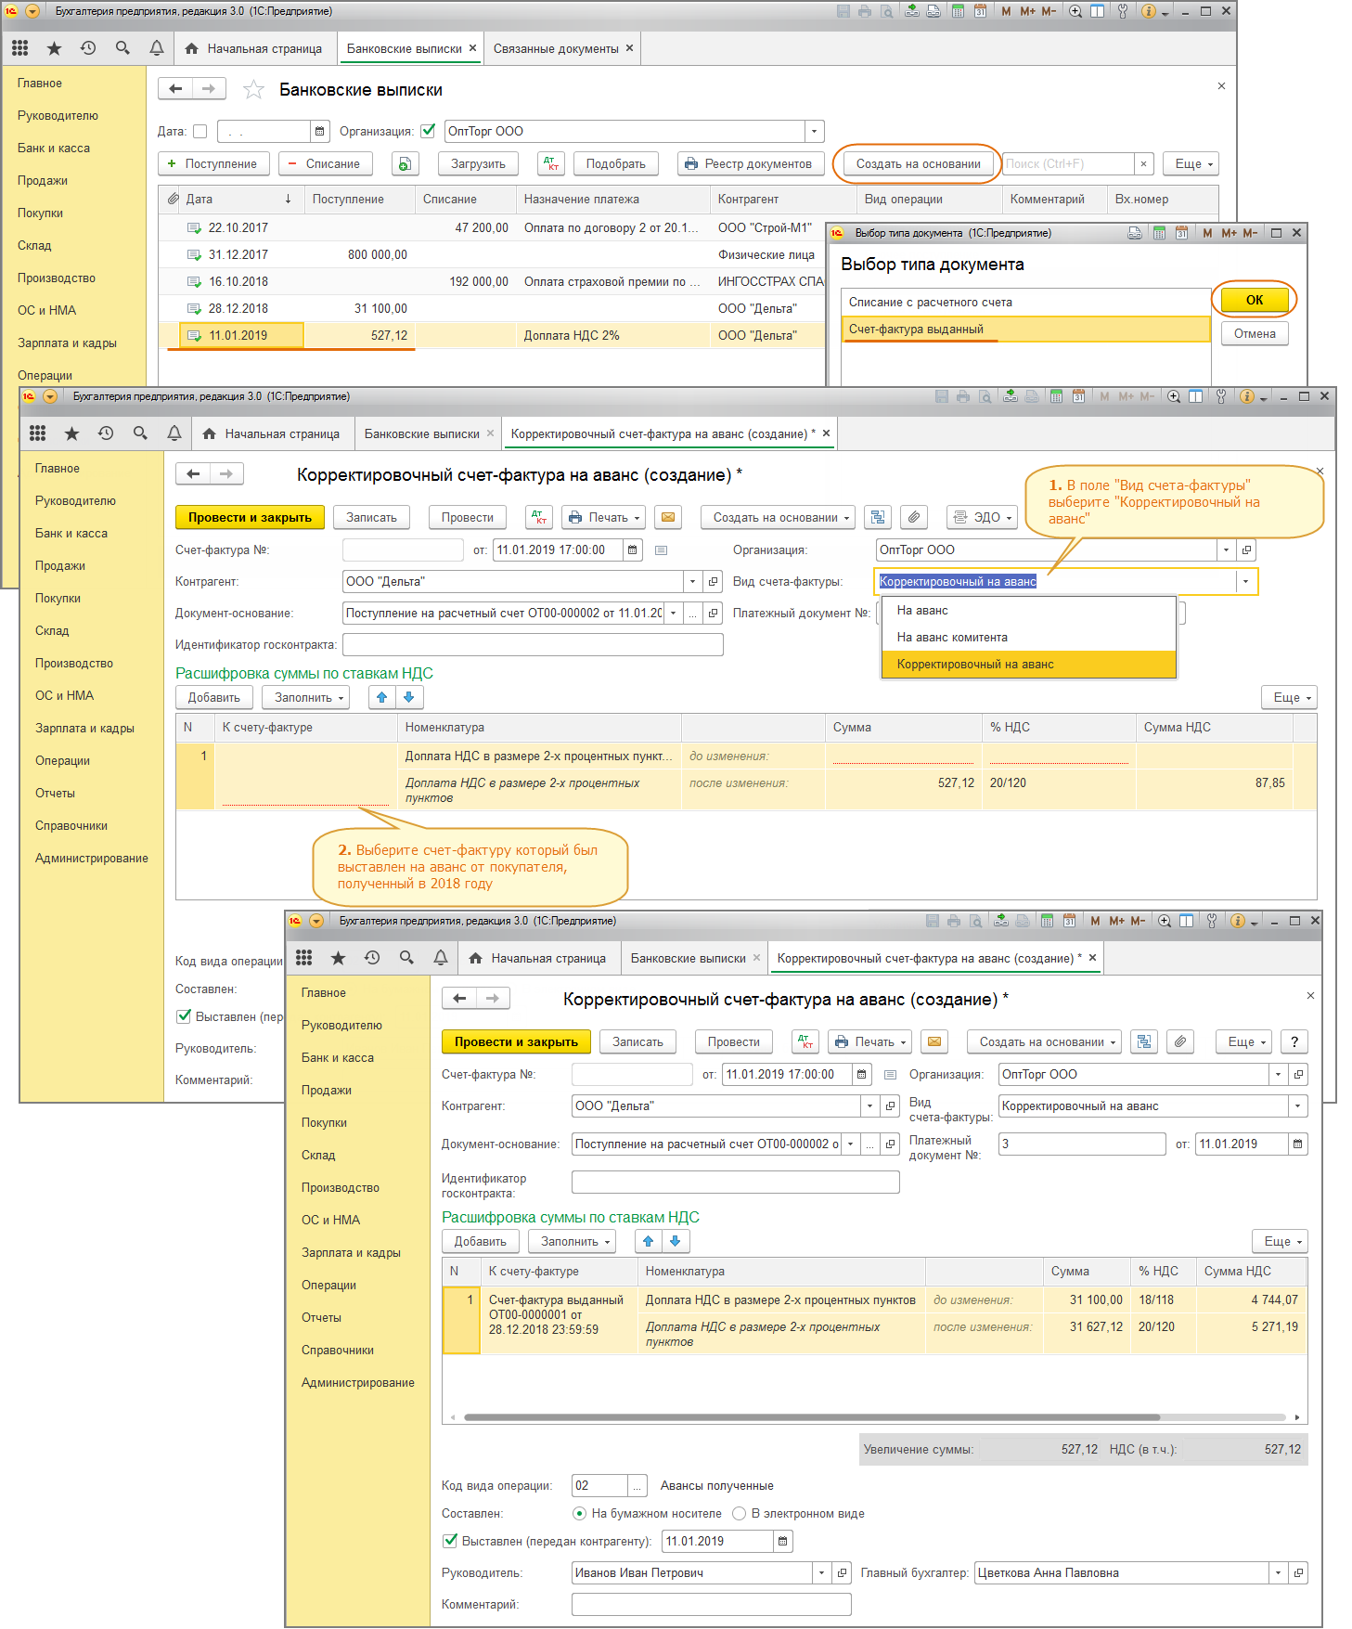The height and width of the screenshot is (1629, 1352).
Task: Click the email envelope icon in bottom window
Action: [934, 1042]
